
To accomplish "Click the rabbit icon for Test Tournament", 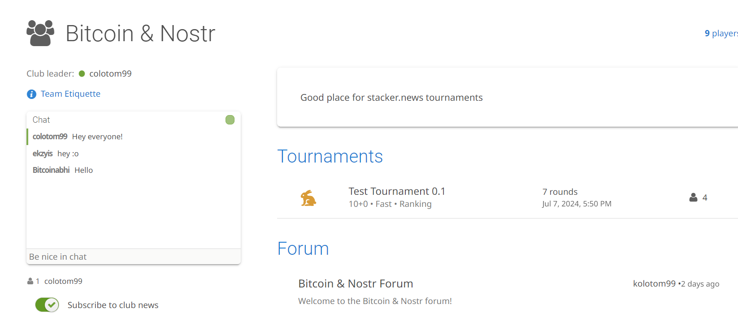I will click(x=308, y=198).
